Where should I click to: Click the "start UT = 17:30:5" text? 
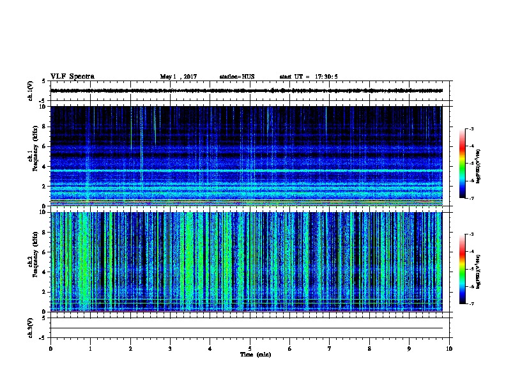[x=309, y=77]
